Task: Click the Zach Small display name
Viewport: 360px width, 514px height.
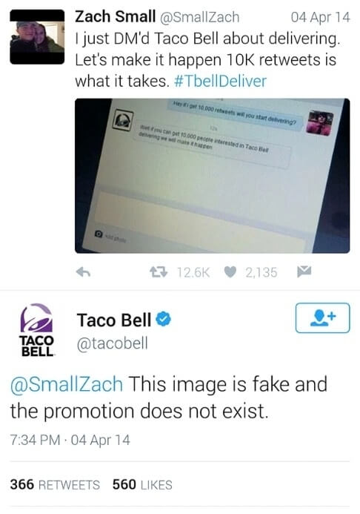Action: (116, 17)
